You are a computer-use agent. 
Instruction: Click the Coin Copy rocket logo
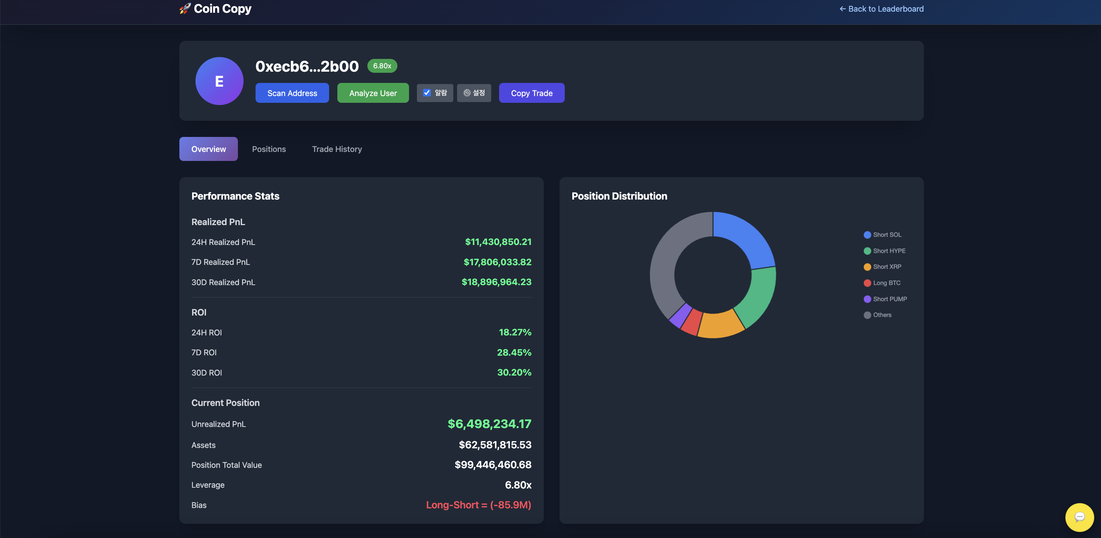pos(185,9)
